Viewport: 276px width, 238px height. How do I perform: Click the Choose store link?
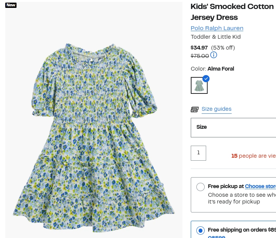click(260, 186)
